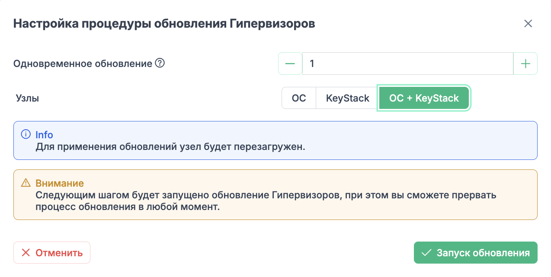Click the orange warning triangle icon
The width and height of the screenshot is (551, 277).
[26, 183]
